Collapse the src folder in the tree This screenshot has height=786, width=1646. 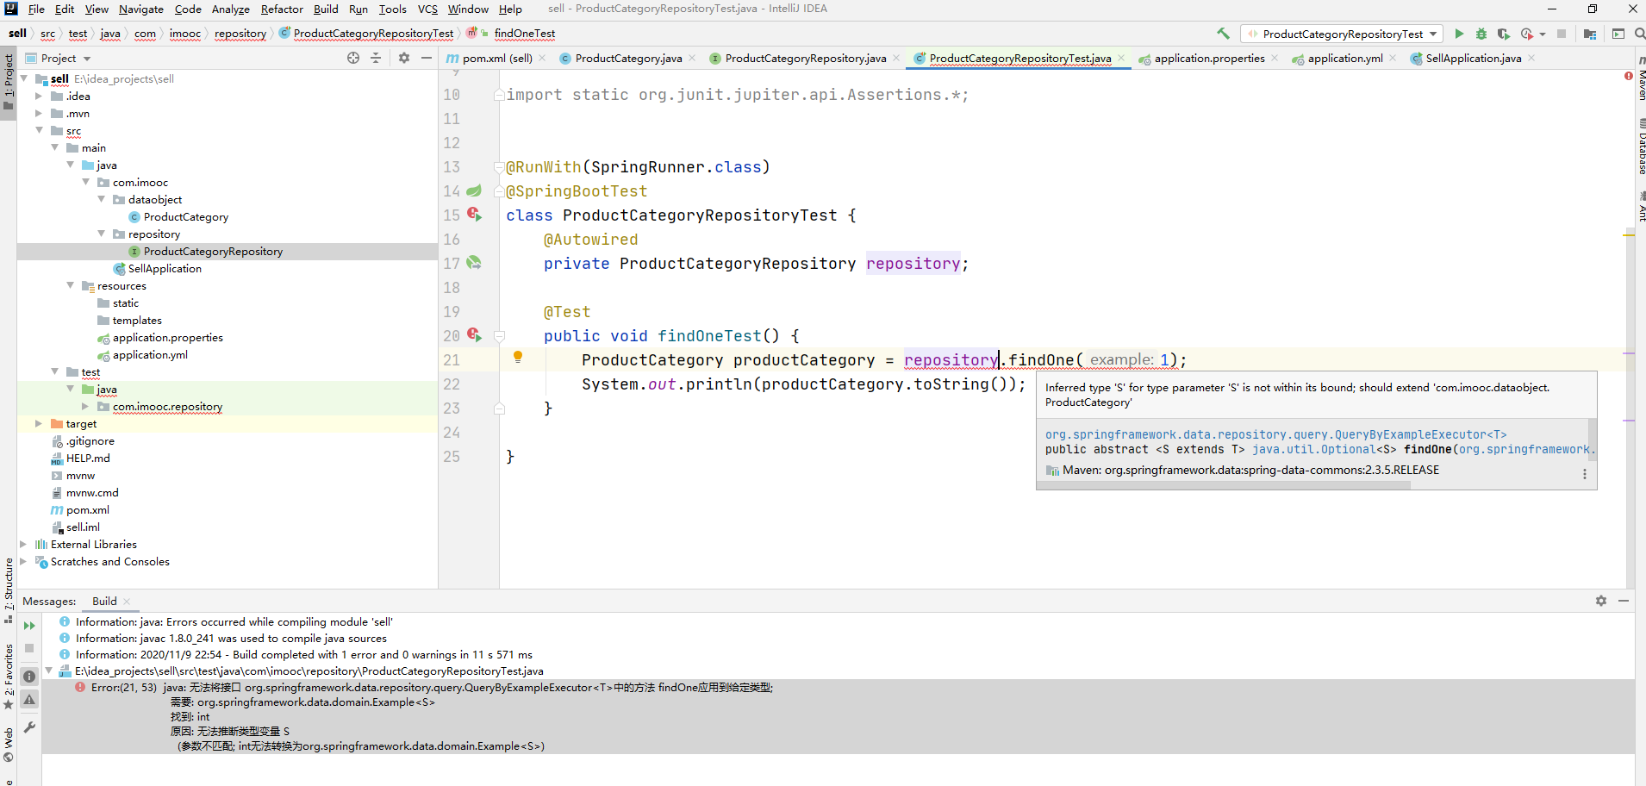(39, 130)
